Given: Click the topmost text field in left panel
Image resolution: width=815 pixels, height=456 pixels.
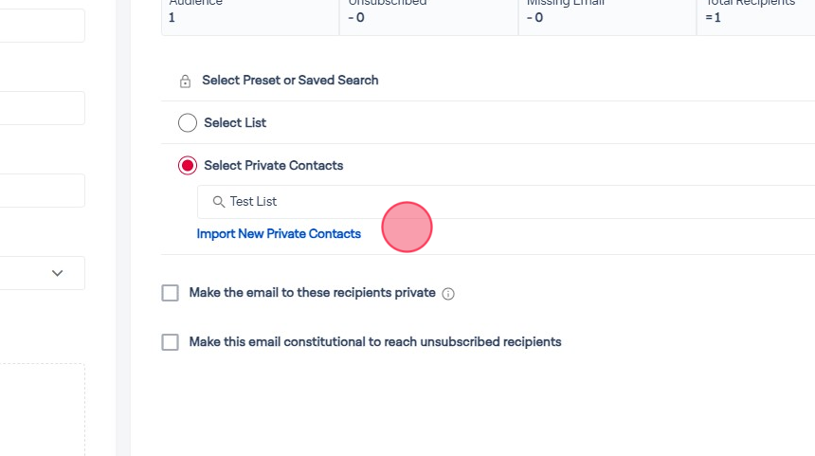Looking at the screenshot, I should 42,26.
